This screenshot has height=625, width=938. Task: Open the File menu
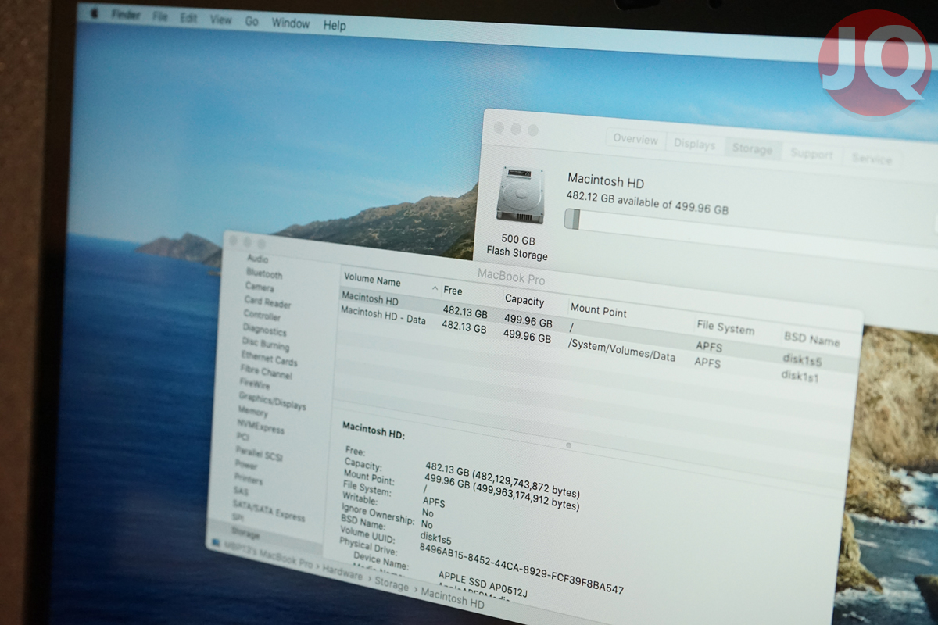tap(160, 16)
